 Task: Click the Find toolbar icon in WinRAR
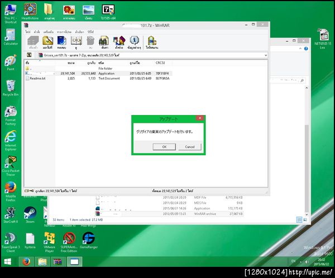tap(104, 42)
